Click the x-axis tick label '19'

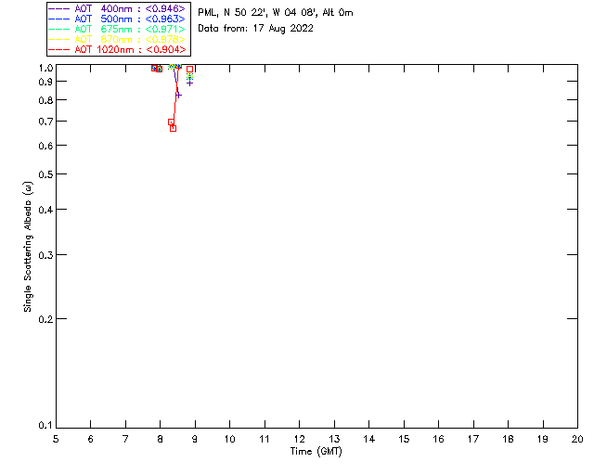pyautogui.click(x=543, y=439)
